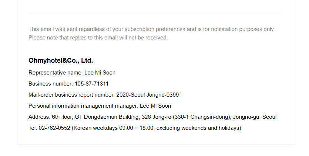Click the phone number 02-762-0552
This screenshot has width=309, height=156.
(x=54, y=128)
